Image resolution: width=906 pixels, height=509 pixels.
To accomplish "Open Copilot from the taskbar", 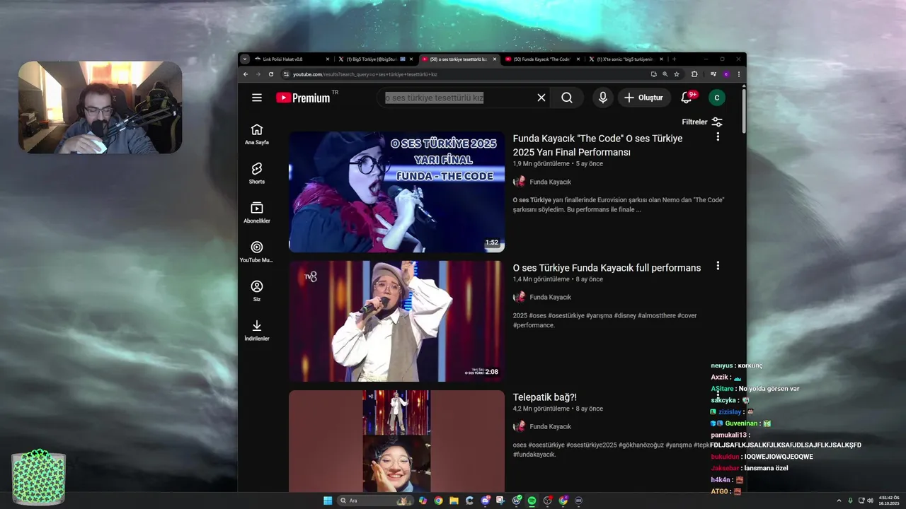I will point(423,501).
